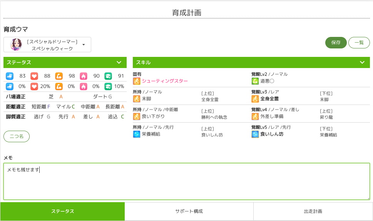
Task: Click the 栄養補給 owned skill icon
Action: pos(136,134)
